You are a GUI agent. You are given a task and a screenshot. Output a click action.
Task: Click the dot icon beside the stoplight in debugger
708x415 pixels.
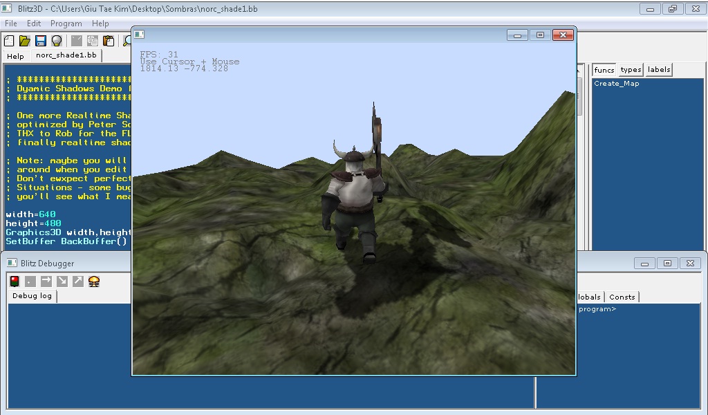[x=30, y=282]
